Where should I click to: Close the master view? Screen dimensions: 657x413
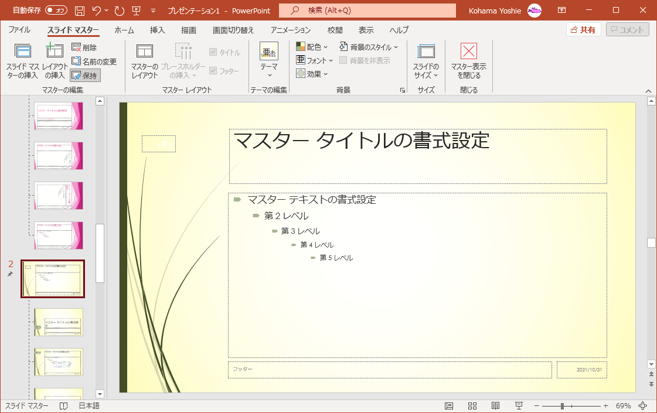pos(468,61)
